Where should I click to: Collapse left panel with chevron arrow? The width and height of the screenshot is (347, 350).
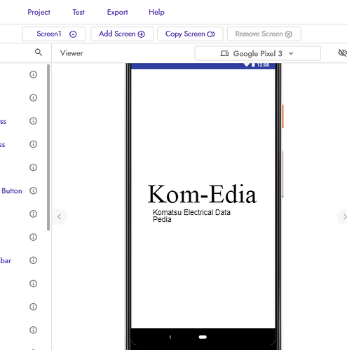tap(60, 217)
